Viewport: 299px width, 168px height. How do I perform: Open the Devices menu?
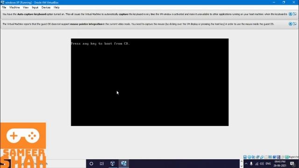click(x=46, y=7)
